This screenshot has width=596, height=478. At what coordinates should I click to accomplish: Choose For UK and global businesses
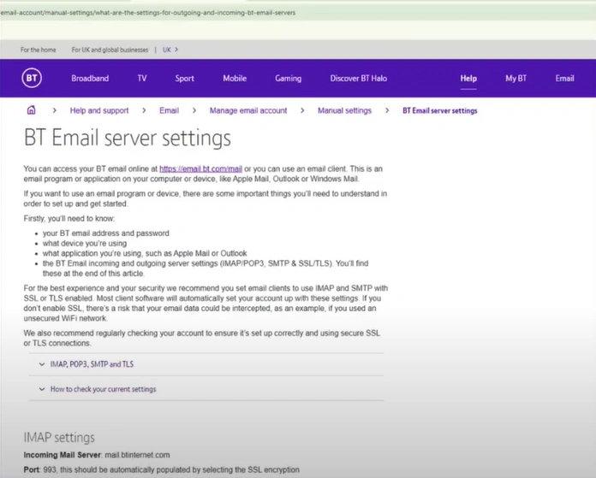[x=110, y=50]
